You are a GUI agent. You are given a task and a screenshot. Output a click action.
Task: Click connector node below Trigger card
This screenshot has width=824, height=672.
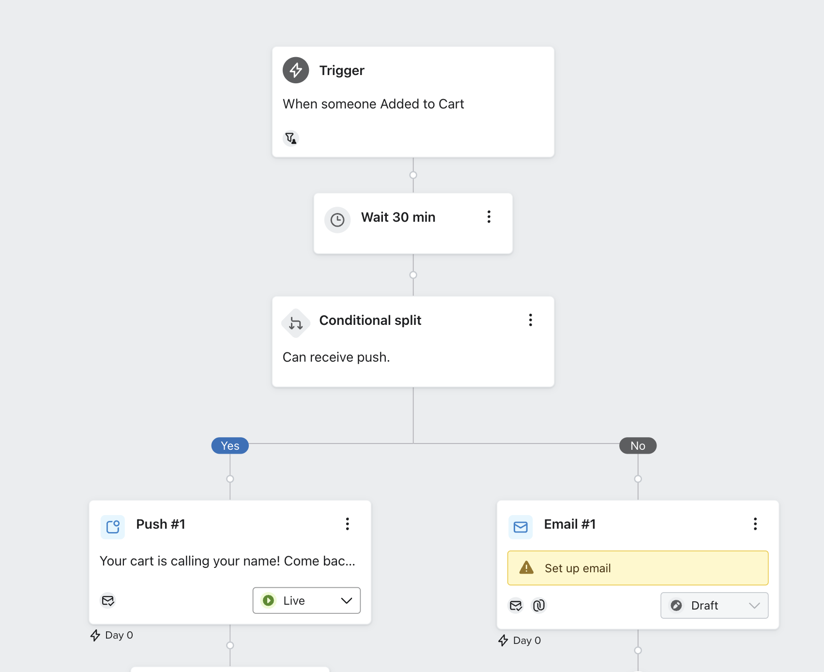413,175
